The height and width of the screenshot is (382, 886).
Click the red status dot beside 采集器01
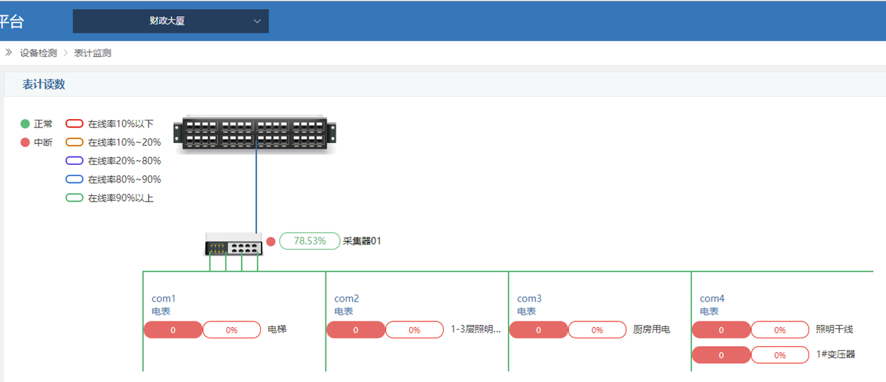(x=271, y=242)
